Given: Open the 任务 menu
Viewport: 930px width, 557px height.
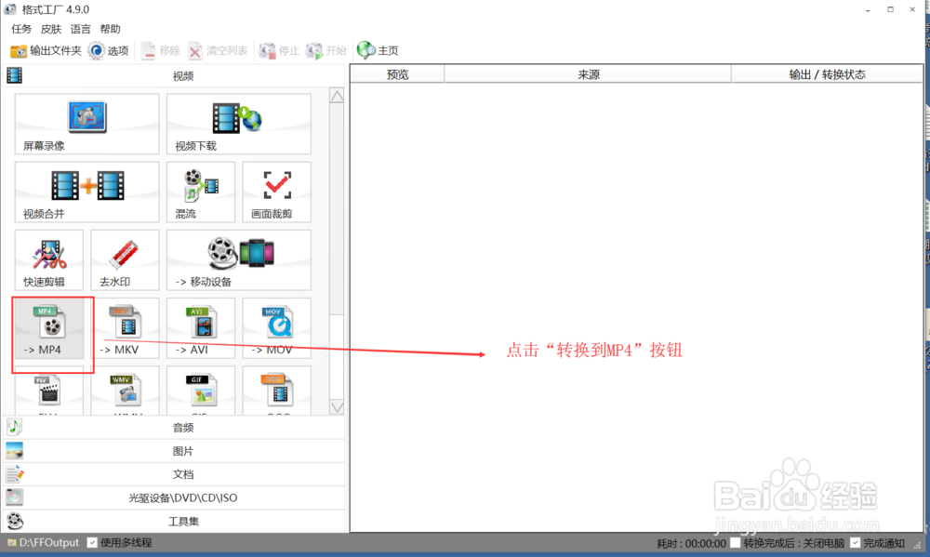Looking at the screenshot, I should [21, 29].
